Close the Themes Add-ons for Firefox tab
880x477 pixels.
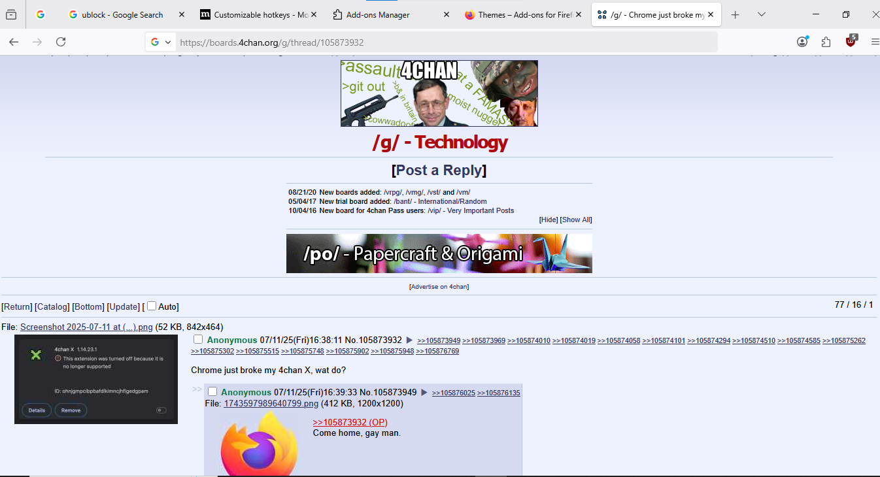[579, 14]
